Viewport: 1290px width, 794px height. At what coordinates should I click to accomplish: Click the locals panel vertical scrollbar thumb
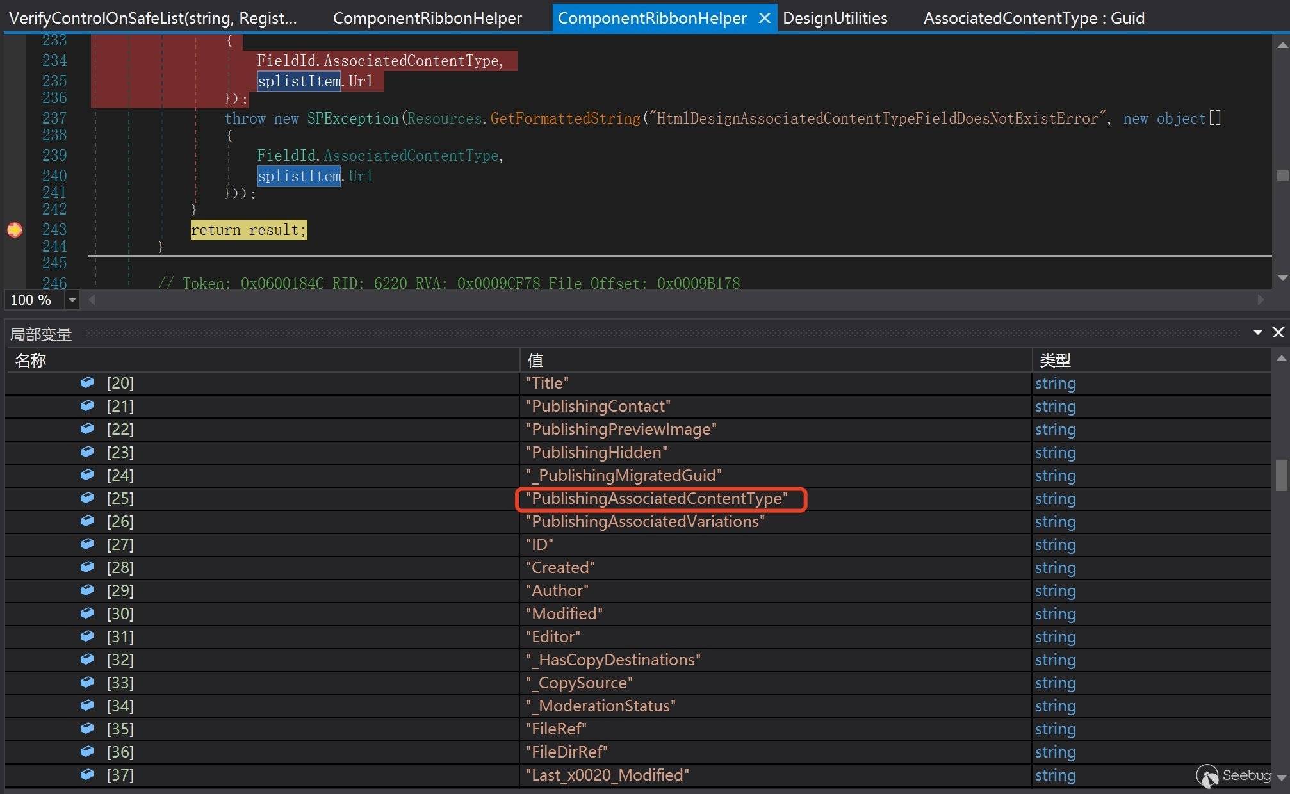[1281, 474]
